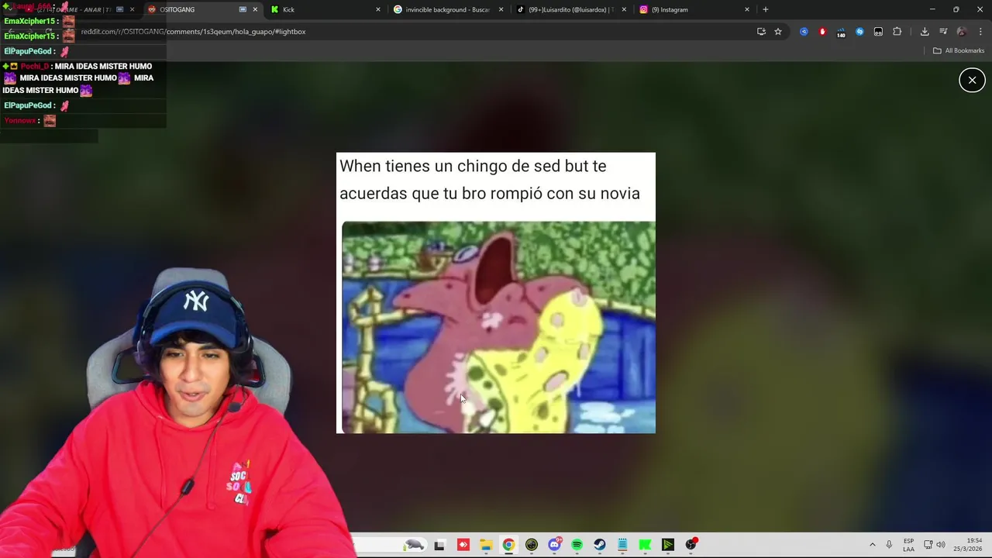Image resolution: width=992 pixels, height=558 pixels.
Task: Open Discord from the taskbar
Action: click(554, 545)
